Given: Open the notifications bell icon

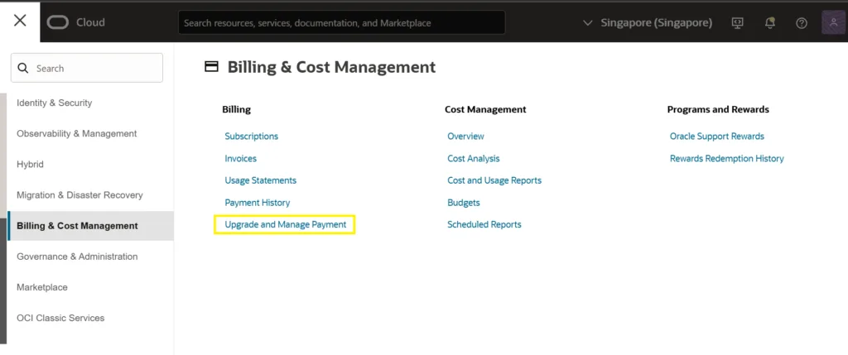Looking at the screenshot, I should 769,23.
